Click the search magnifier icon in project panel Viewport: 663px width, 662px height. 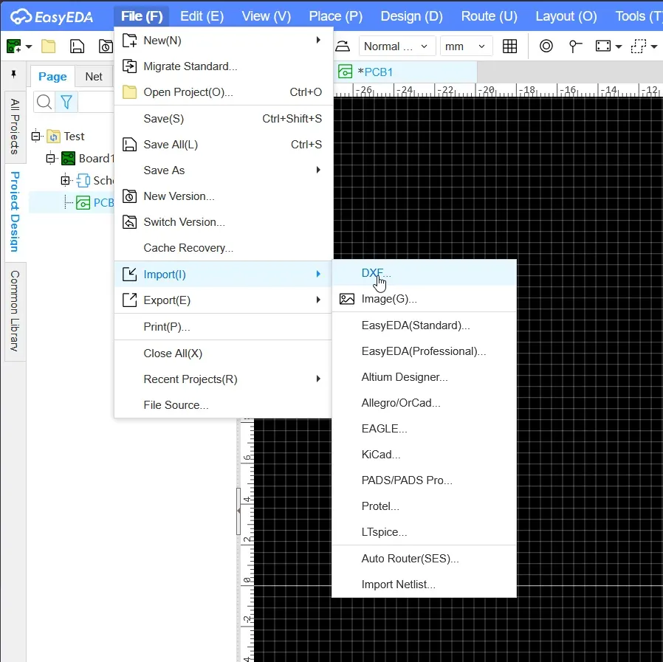click(x=44, y=102)
